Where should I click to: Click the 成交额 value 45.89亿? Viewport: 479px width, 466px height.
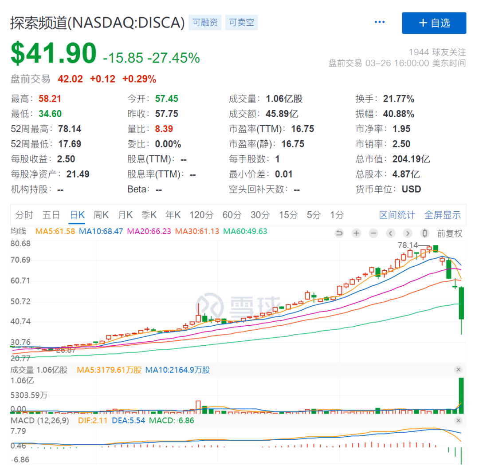[282, 114]
